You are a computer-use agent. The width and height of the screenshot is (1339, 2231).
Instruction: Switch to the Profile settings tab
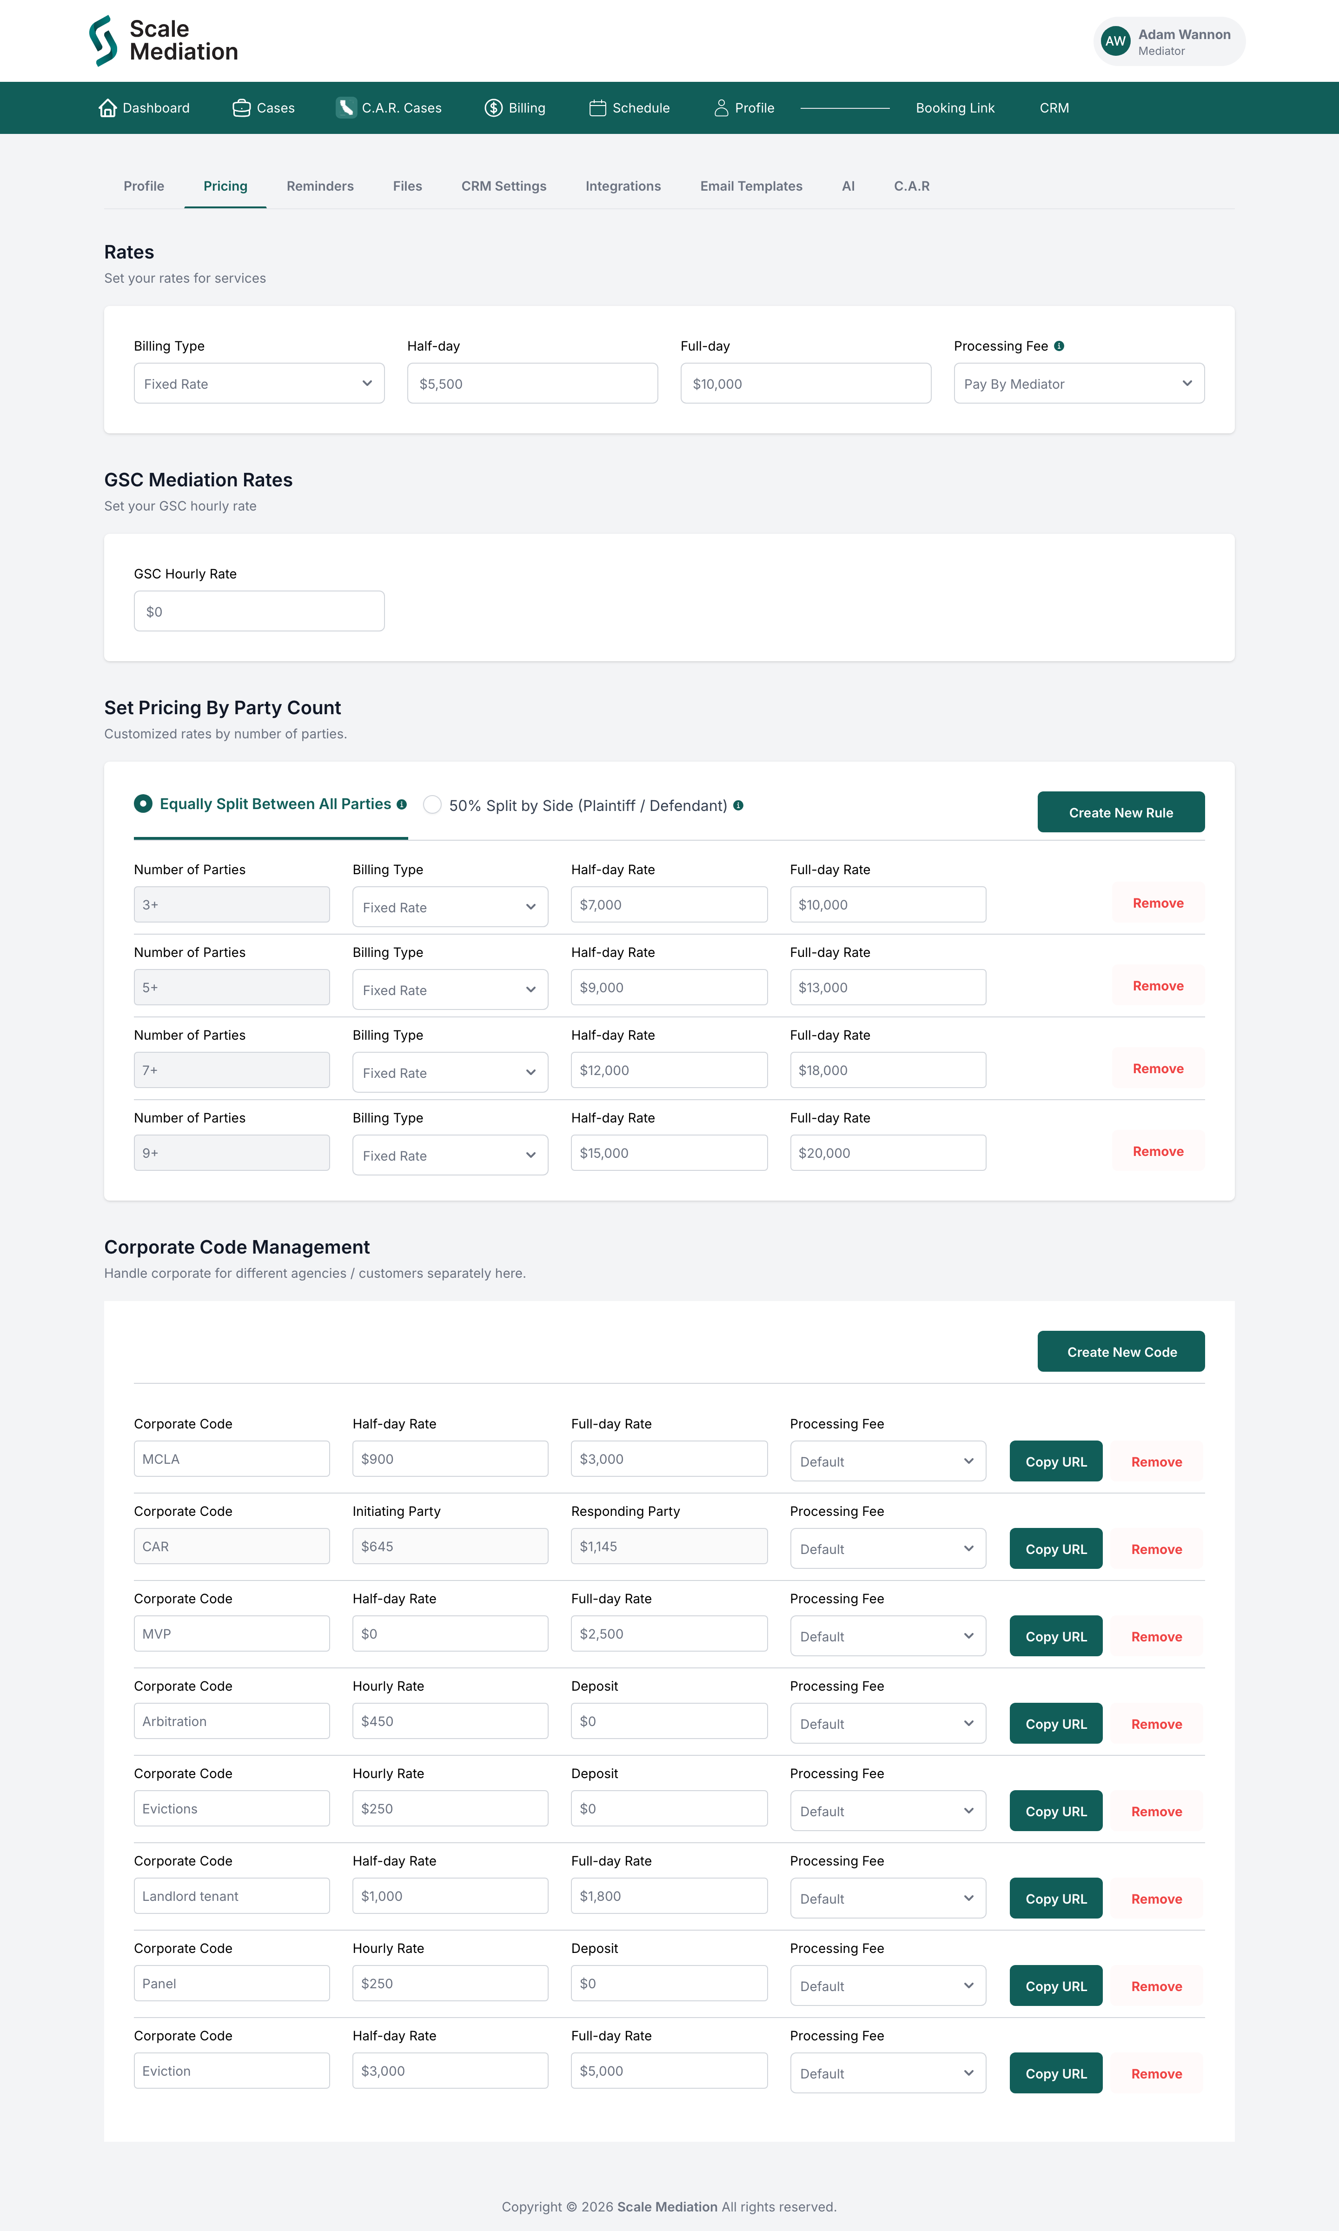click(x=144, y=186)
